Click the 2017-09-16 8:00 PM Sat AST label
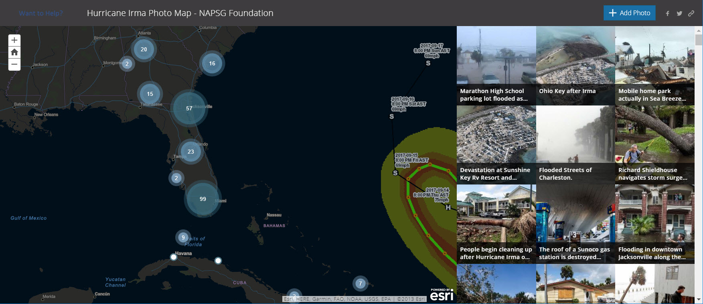The width and height of the screenshot is (703, 304). 409,104
